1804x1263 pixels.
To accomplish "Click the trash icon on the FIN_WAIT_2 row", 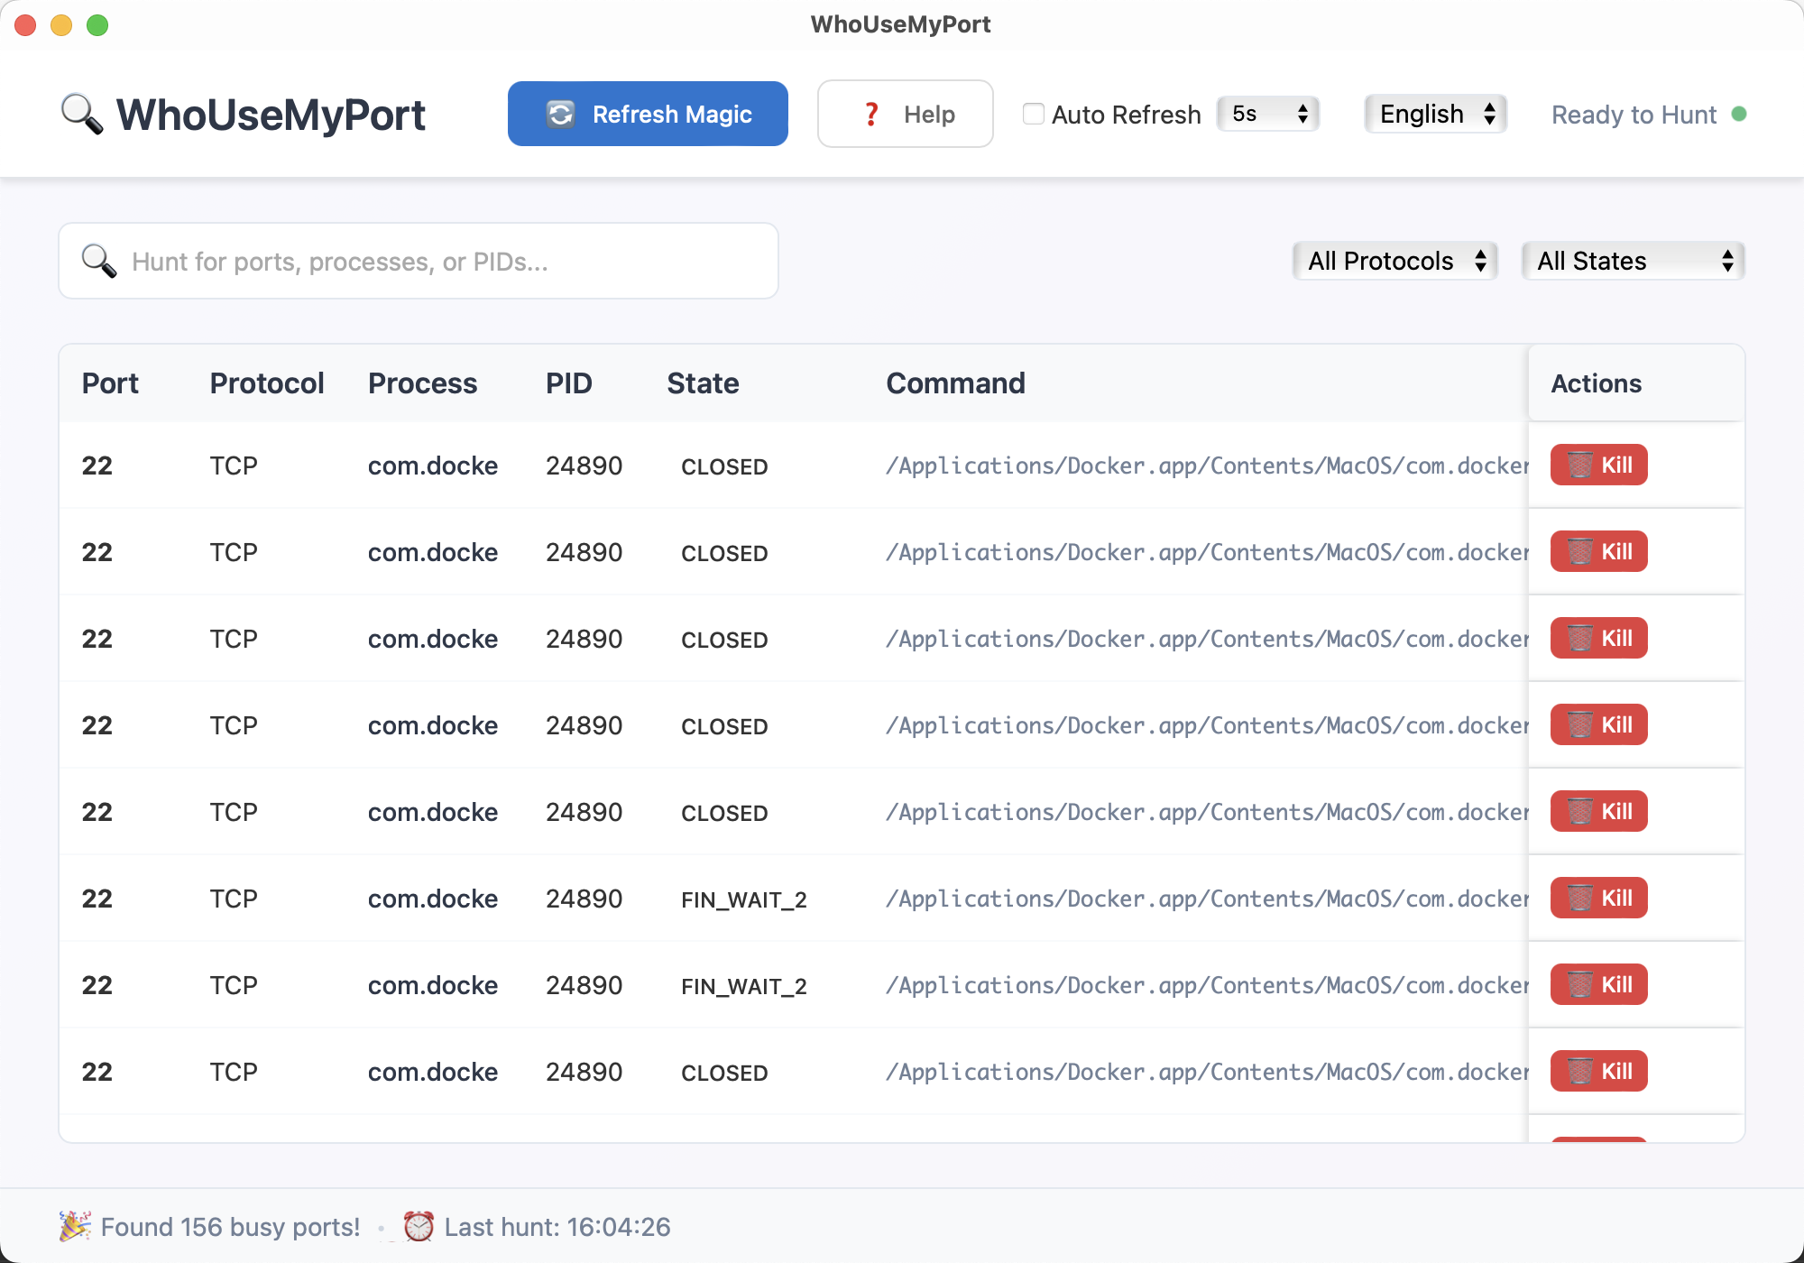I will pyautogui.click(x=1580, y=898).
